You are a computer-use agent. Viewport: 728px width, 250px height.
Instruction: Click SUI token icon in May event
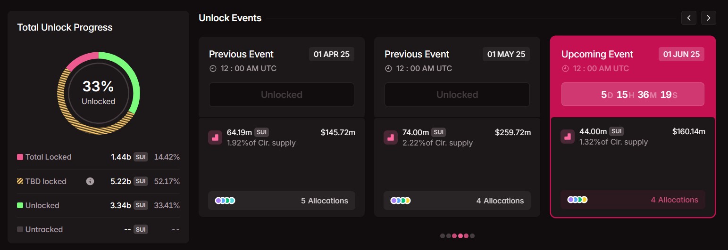coord(391,137)
